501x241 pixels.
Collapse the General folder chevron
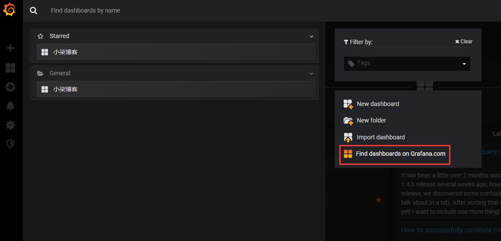[312, 74]
